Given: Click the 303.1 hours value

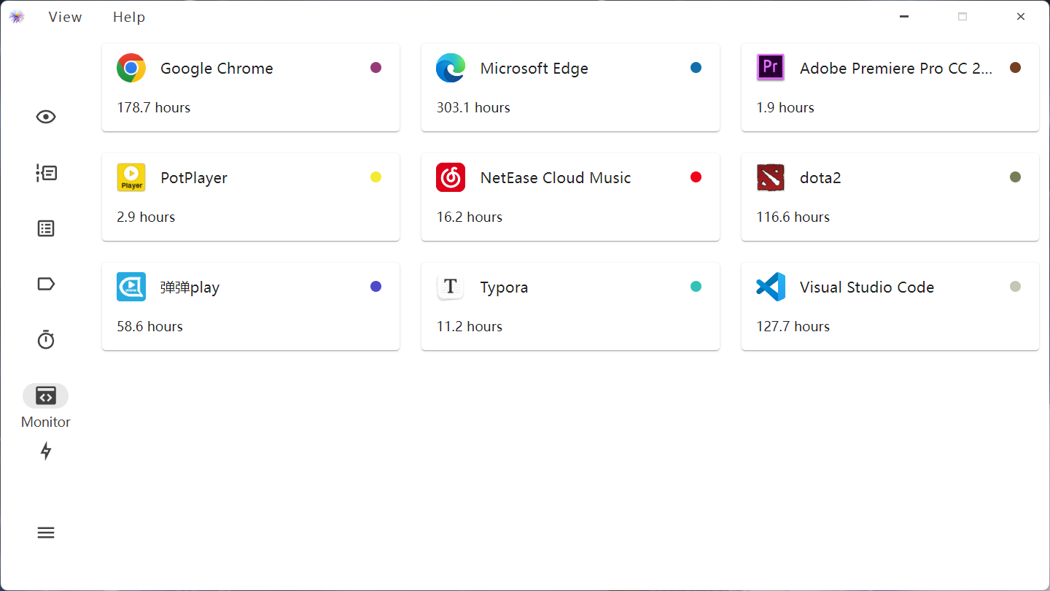Looking at the screenshot, I should click(473, 107).
